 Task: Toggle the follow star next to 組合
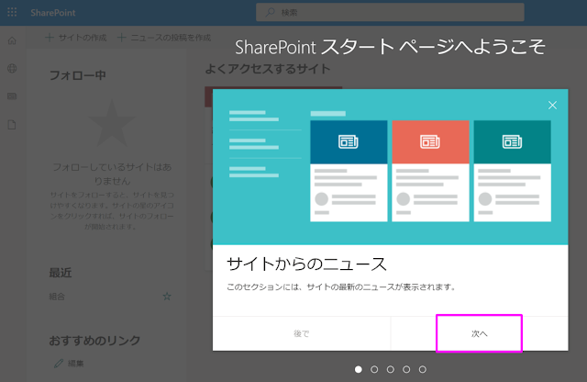click(167, 297)
